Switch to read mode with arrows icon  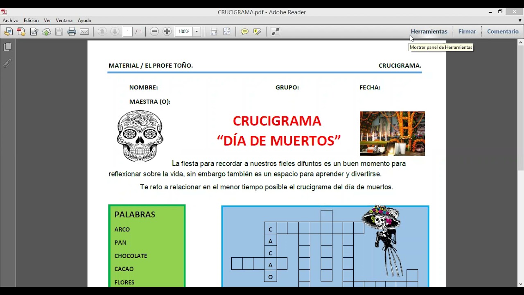[x=275, y=32]
